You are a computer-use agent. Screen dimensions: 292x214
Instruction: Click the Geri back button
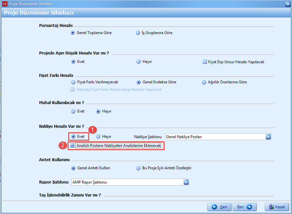pyautogui.click(x=220, y=207)
